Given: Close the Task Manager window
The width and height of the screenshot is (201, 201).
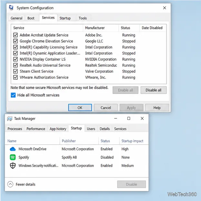Looking at the screenshot, I should pyautogui.click(x=142, y=119).
